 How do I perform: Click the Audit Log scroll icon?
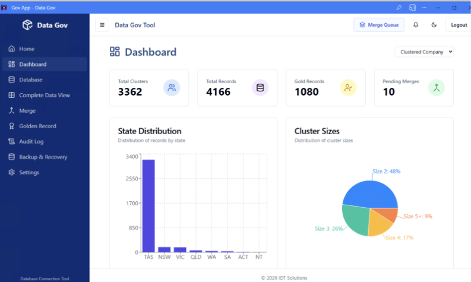[11, 141]
